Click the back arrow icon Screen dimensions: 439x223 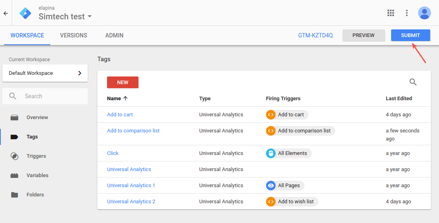click(x=6, y=13)
